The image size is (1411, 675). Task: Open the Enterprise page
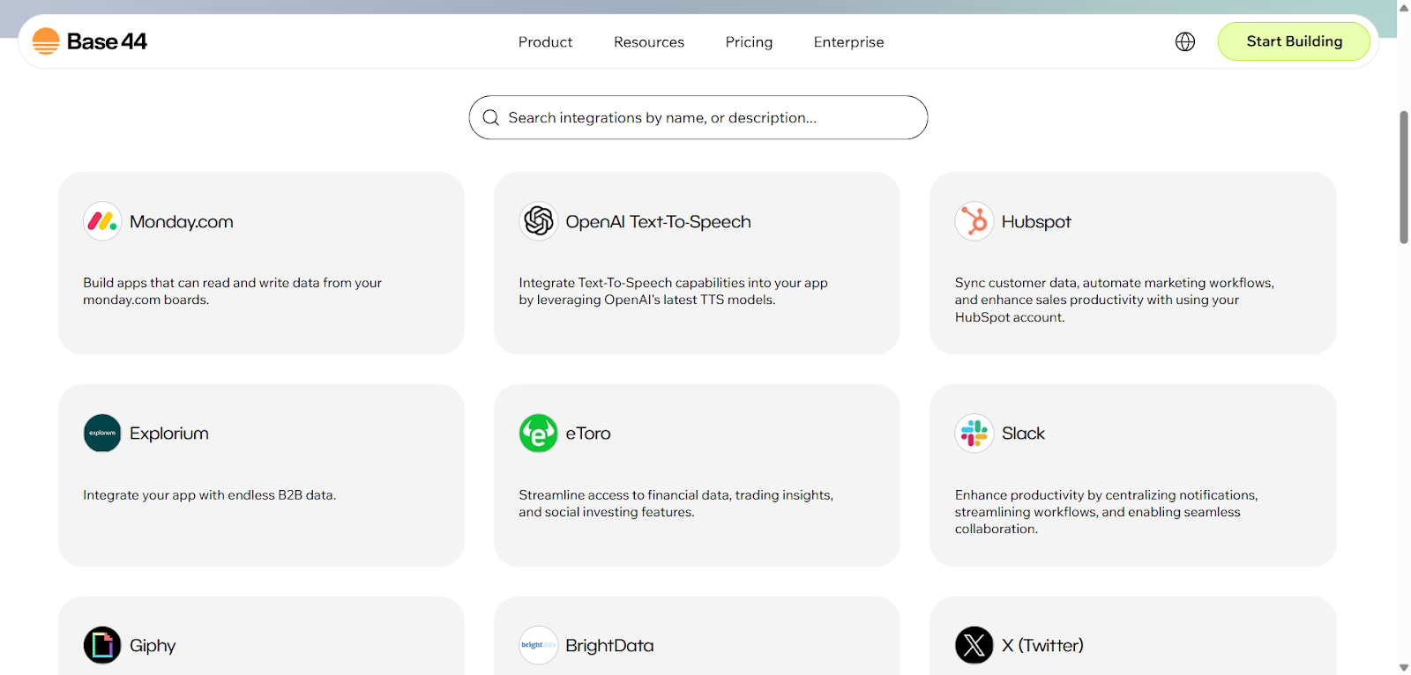click(848, 42)
